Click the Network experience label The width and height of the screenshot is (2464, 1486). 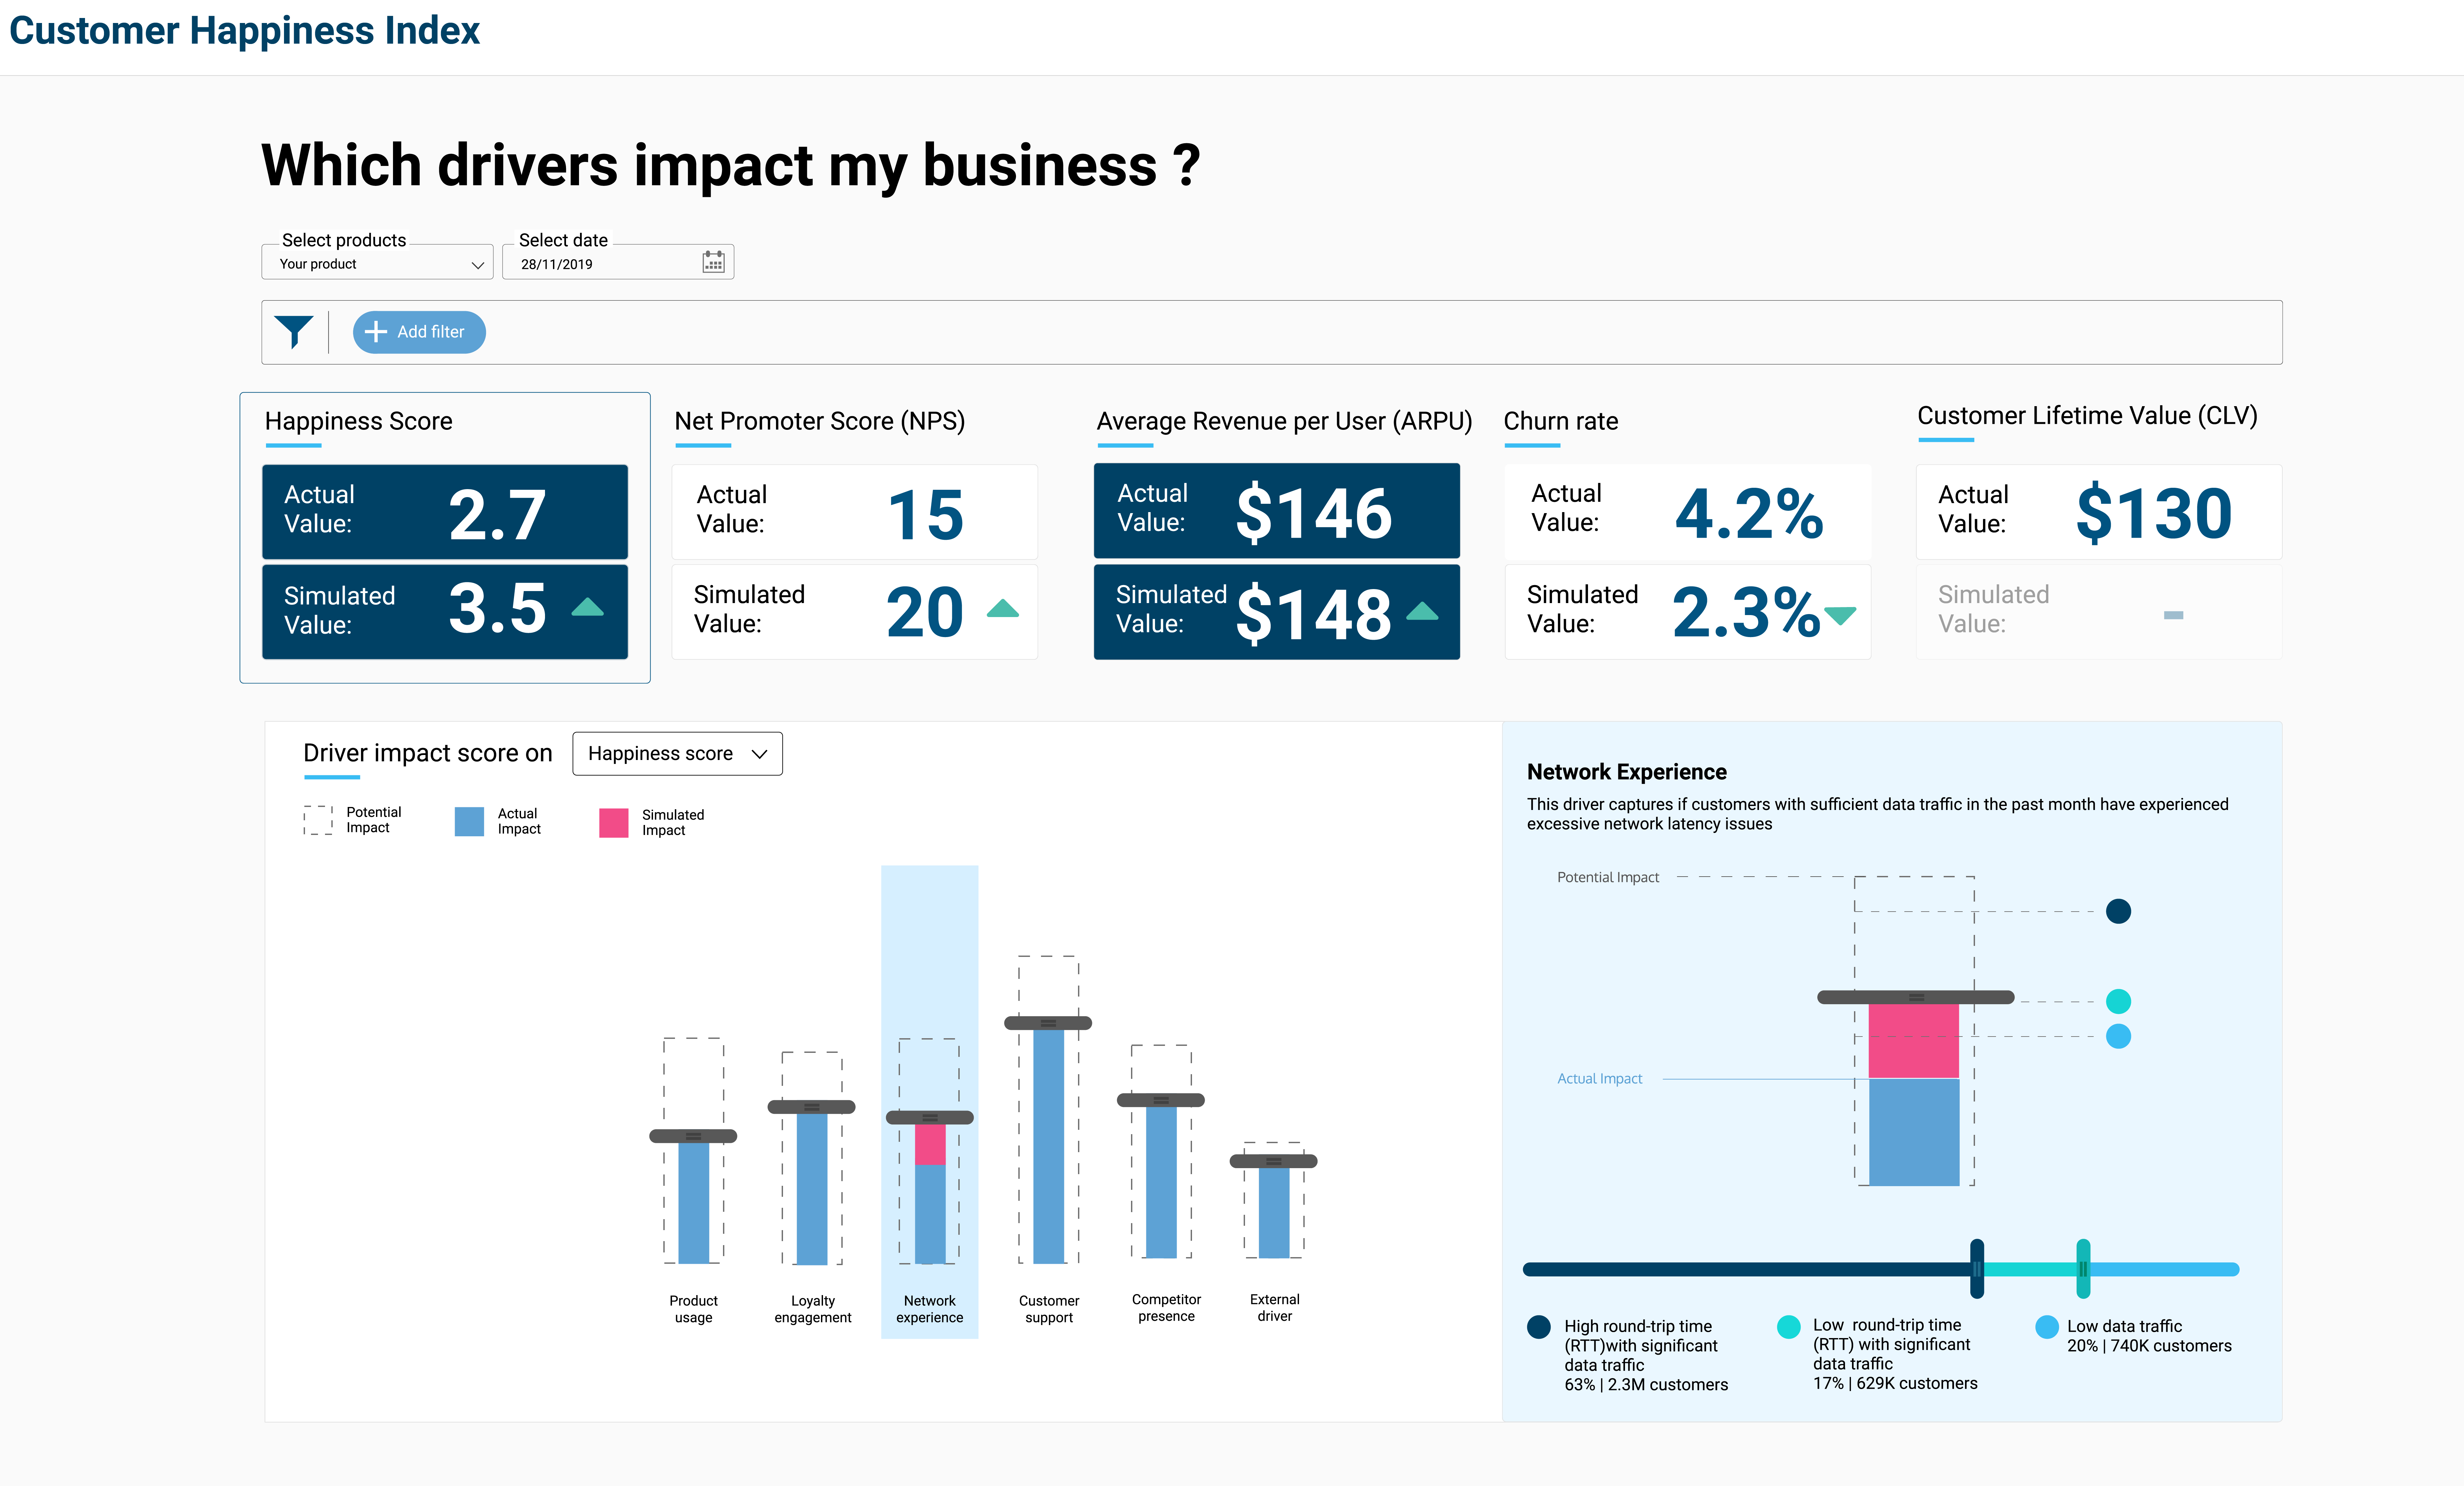930,1309
